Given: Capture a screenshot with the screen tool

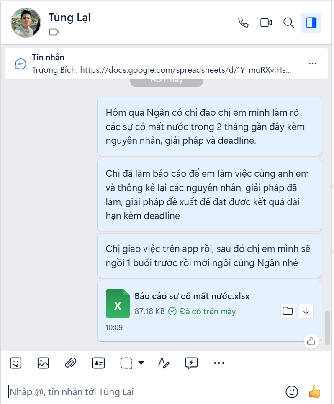Looking at the screenshot, I should (126, 363).
